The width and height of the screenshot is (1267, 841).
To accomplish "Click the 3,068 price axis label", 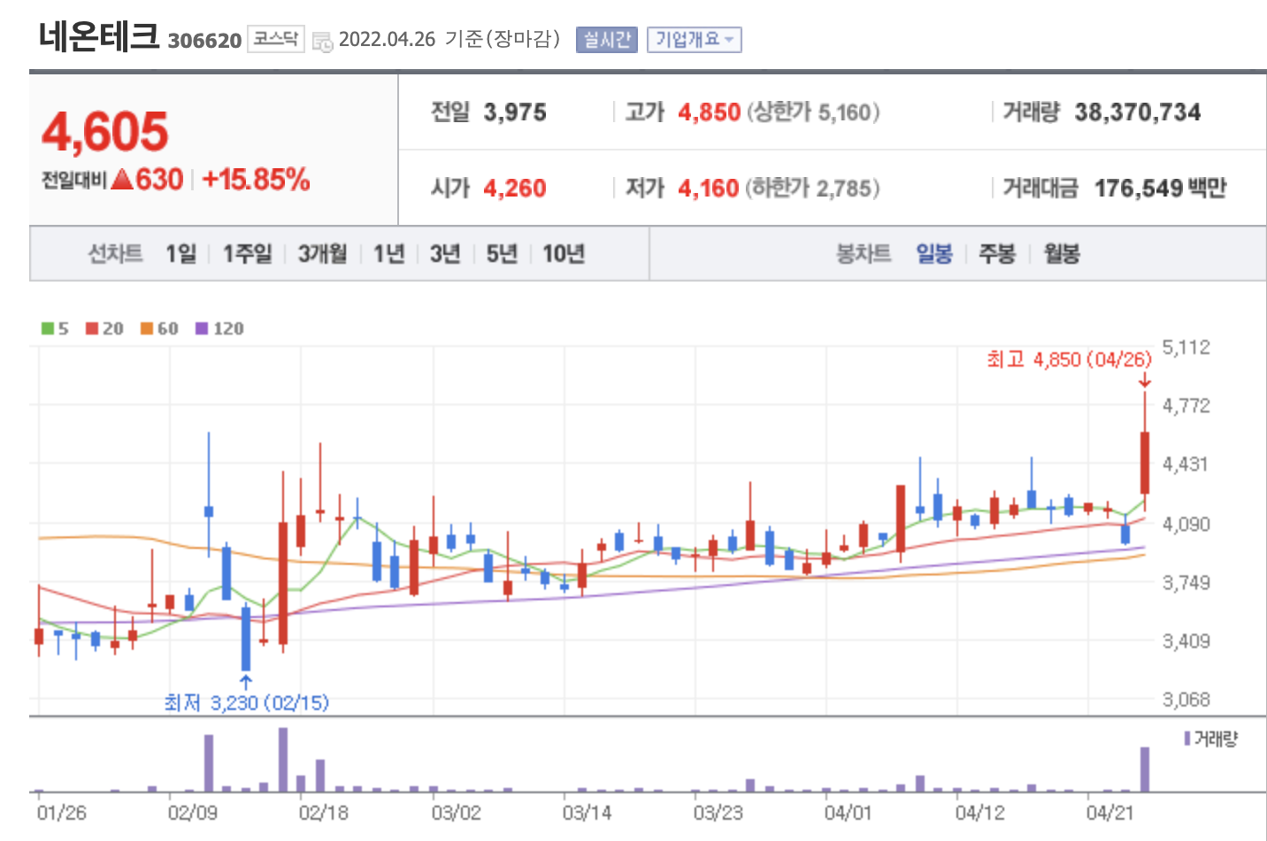I will point(1186,699).
